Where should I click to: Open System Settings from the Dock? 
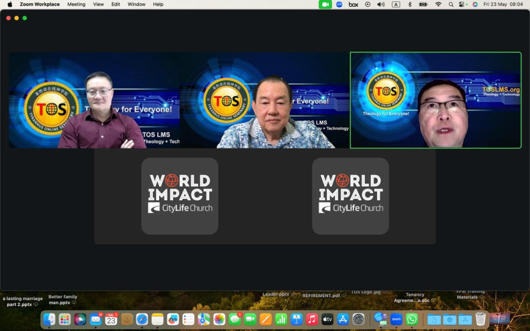point(358,319)
